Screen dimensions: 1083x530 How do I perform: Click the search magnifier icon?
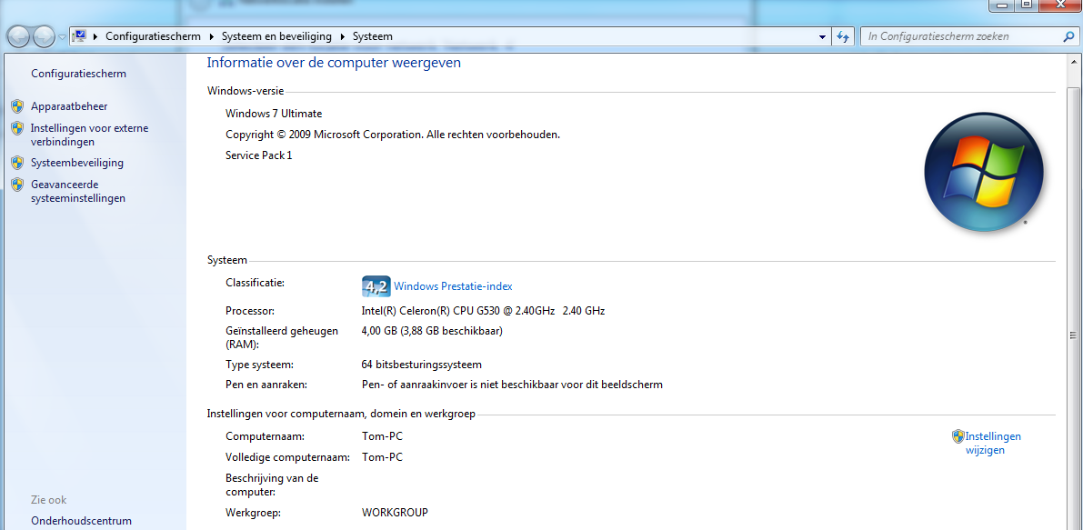(1067, 36)
